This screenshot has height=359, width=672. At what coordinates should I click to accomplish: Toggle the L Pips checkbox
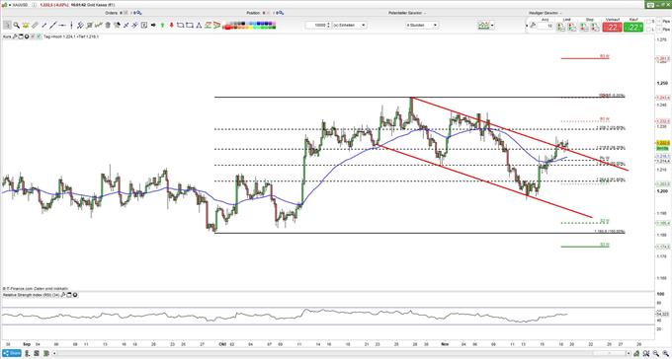(648, 30)
